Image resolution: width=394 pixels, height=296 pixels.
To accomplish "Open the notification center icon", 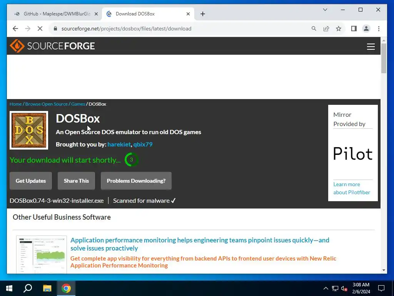I will click(381, 288).
